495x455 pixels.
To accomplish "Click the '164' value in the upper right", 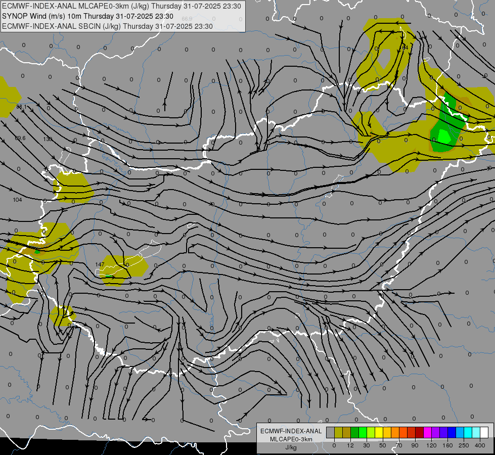I will [x=404, y=48].
